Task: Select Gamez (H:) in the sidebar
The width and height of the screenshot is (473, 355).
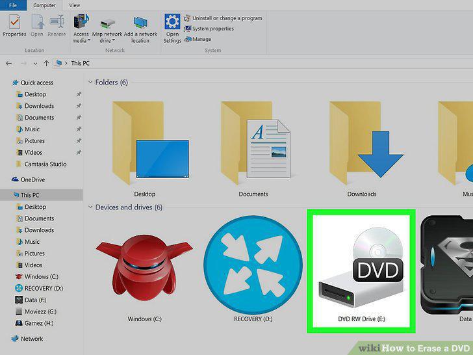Action: point(34,323)
